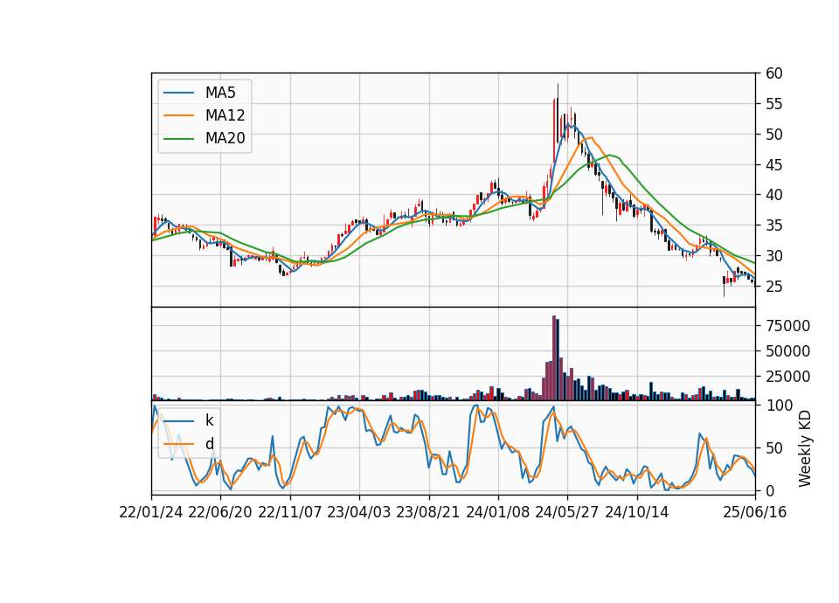Screen dimensions: 839x603
Task: Click the 22/11/07 date label
Action: coord(290,513)
